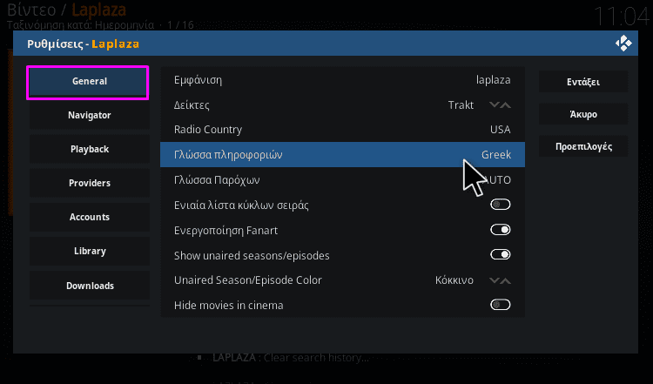Select the Downloads category
The width and height of the screenshot is (653, 384).
coord(89,286)
